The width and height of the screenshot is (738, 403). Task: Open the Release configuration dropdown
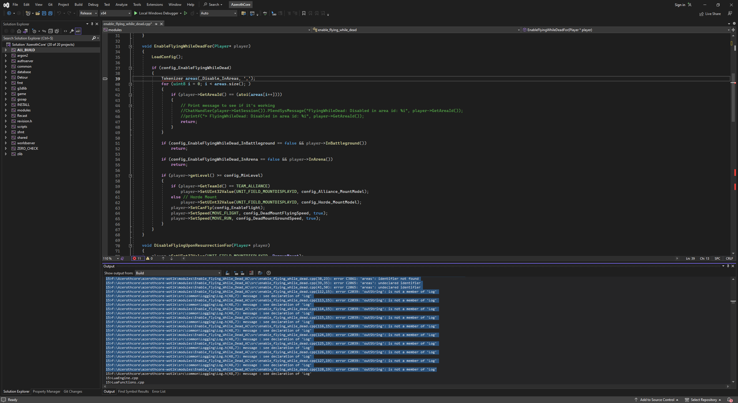[x=89, y=13]
